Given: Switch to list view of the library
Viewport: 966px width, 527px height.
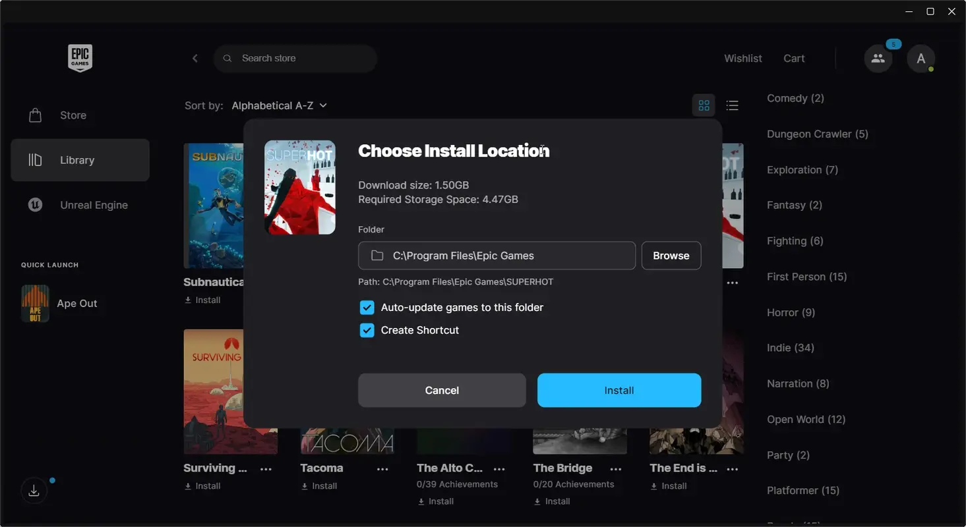Looking at the screenshot, I should 732,105.
